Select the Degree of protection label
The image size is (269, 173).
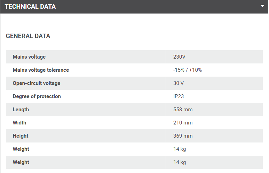click(x=37, y=96)
